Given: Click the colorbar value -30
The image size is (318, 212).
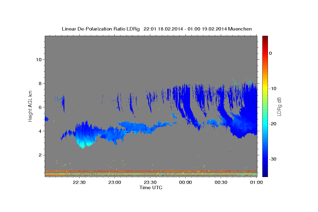Looking at the screenshot, I should tap(272, 159).
